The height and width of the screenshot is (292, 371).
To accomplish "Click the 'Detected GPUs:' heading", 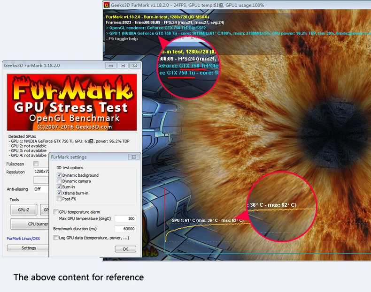I will click(x=22, y=136).
